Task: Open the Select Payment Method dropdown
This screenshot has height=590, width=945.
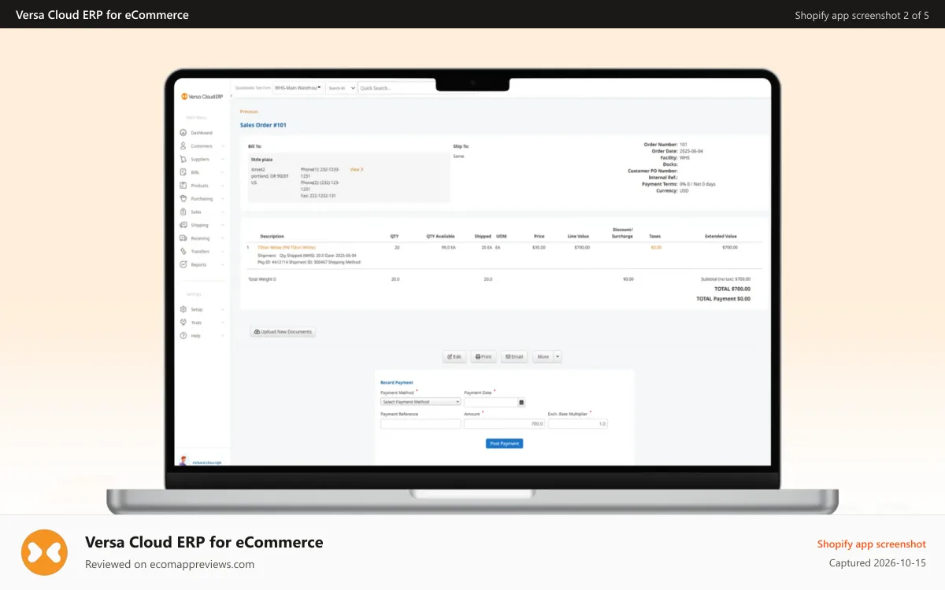Action: pos(421,402)
